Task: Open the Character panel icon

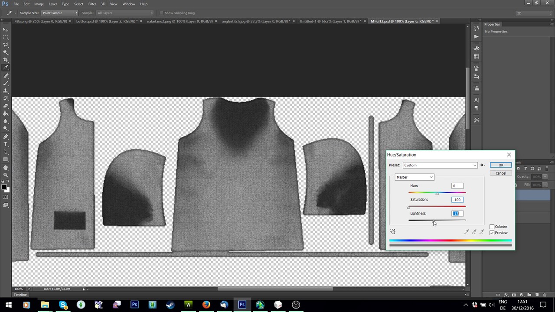Action: pyautogui.click(x=477, y=100)
